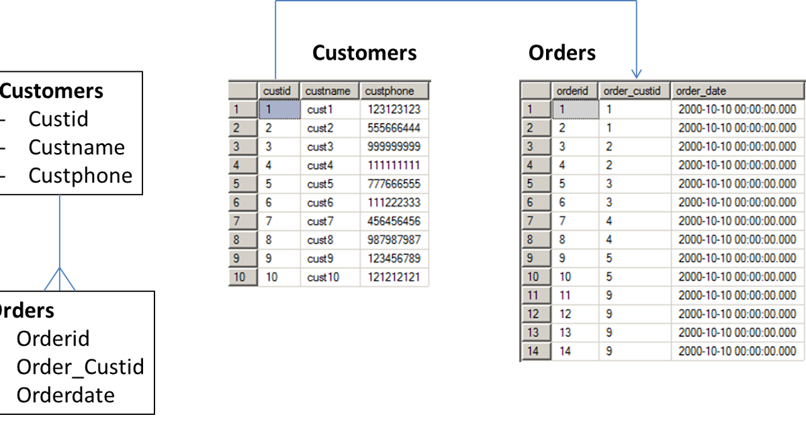Click row selector 14 in the orders grid

tap(536, 350)
